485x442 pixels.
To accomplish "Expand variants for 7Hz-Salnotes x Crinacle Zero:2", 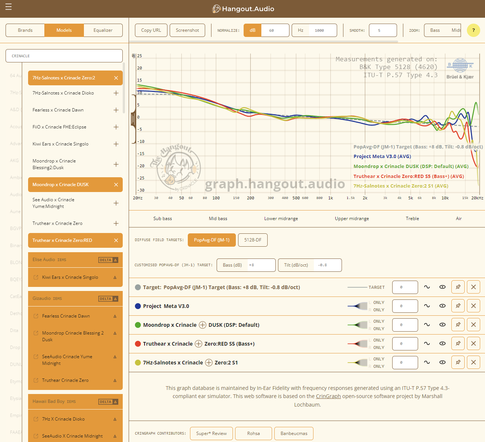I will pos(209,363).
